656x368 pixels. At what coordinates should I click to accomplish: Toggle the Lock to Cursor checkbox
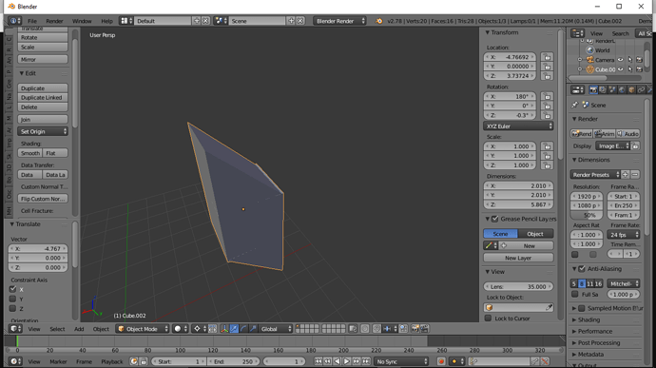[488, 319]
